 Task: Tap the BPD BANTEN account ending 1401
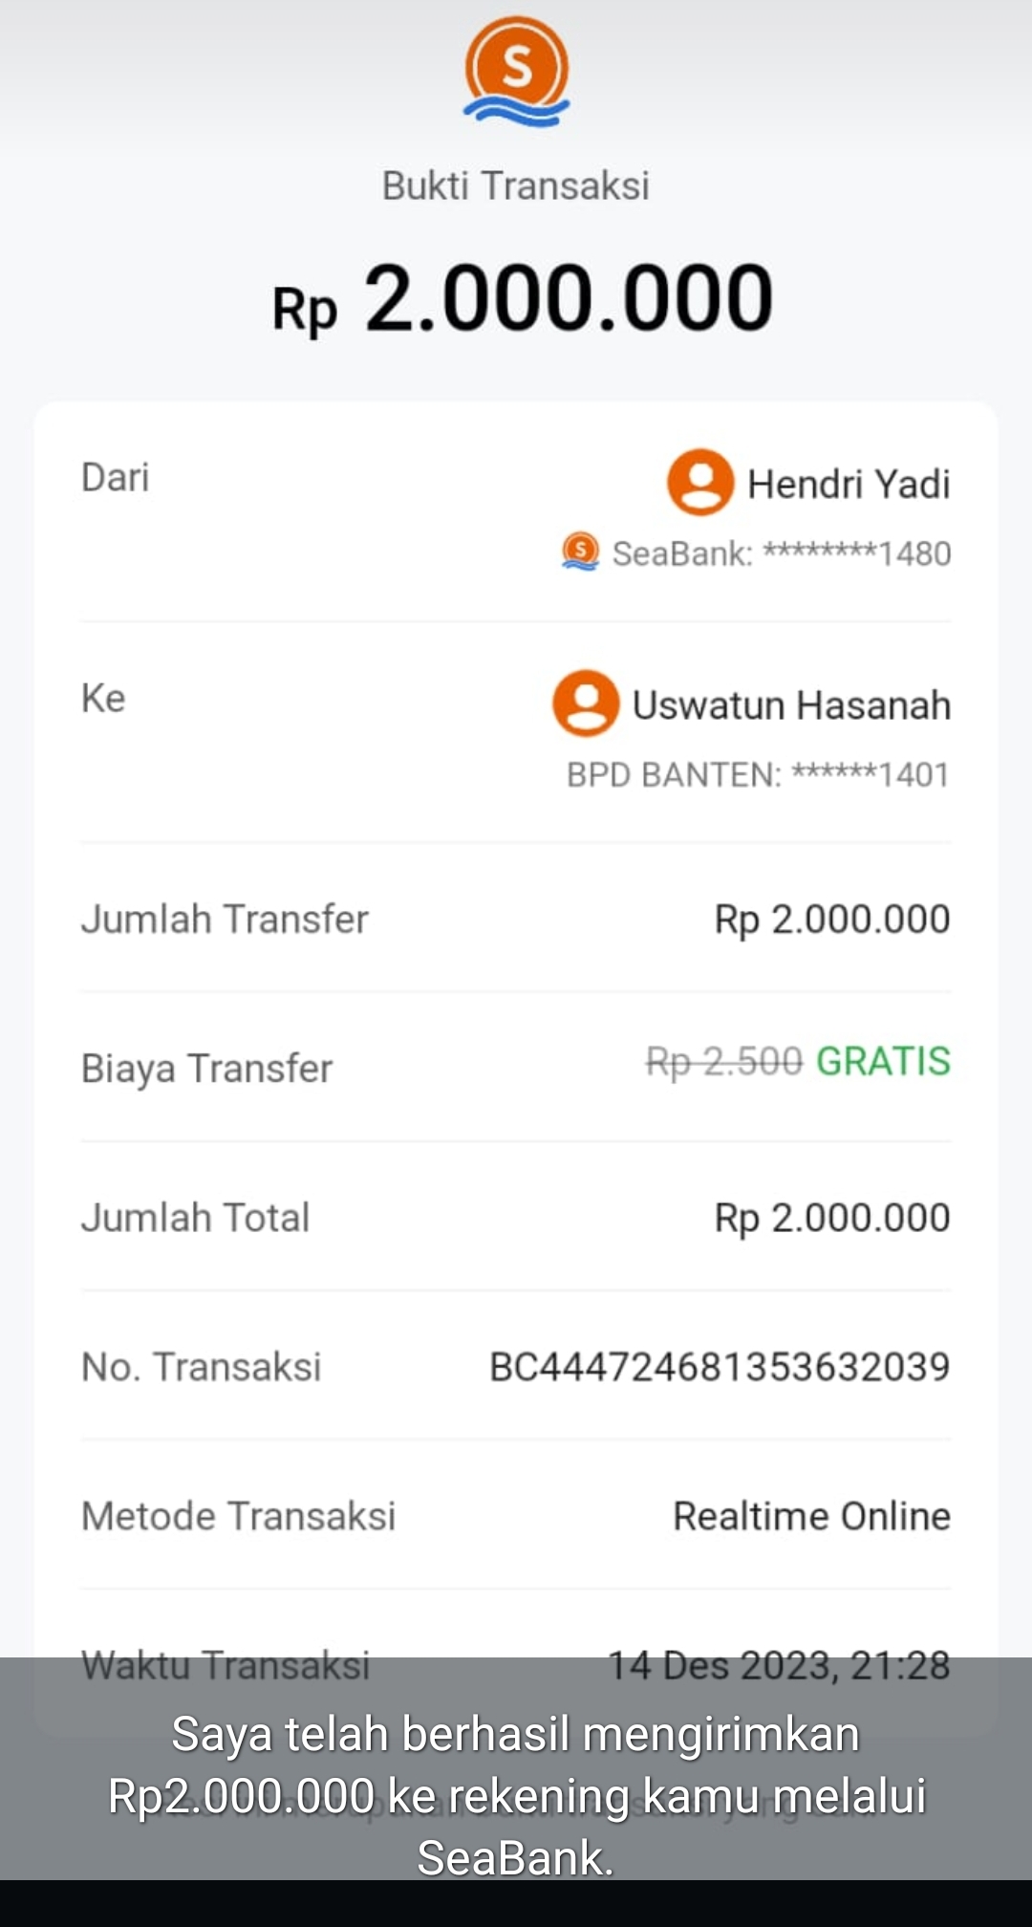pyautogui.click(x=758, y=774)
